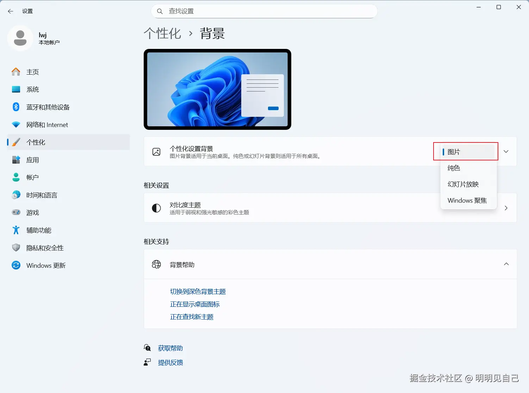Click the 系统 monitor icon

16,89
